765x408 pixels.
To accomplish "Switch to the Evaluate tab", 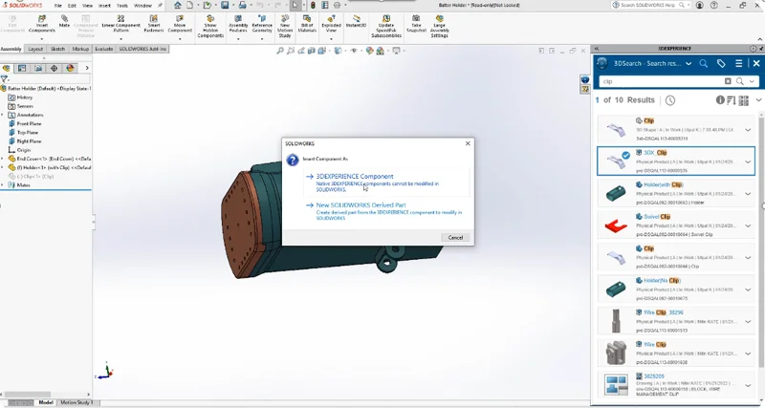I will coord(103,49).
